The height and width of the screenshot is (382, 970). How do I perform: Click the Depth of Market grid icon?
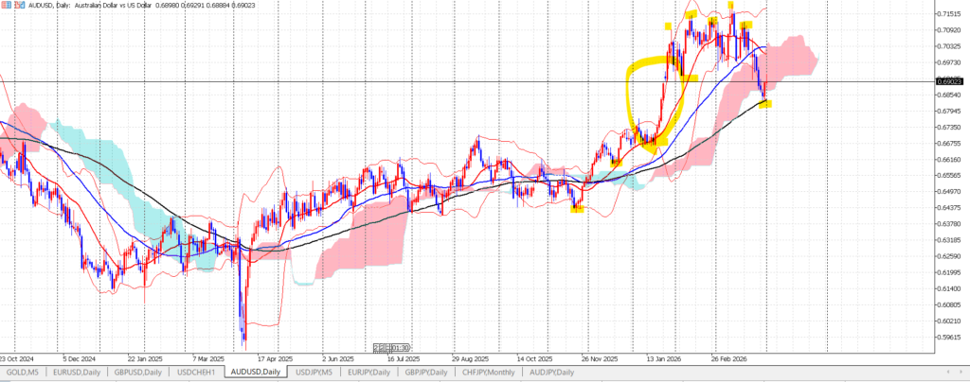click(x=7, y=6)
